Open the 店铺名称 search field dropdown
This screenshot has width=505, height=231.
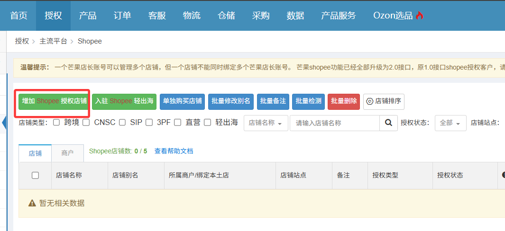click(x=266, y=123)
